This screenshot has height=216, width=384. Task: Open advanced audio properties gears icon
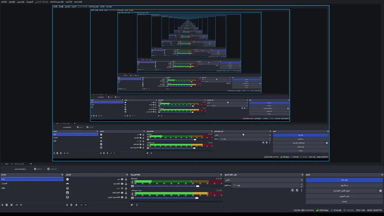[x=132, y=205]
